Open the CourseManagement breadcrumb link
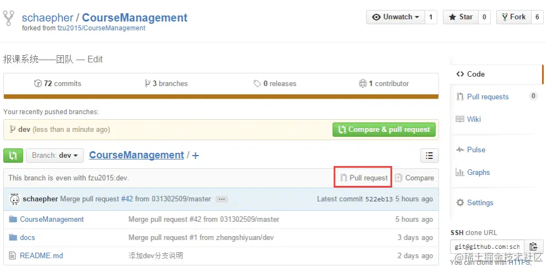 click(x=136, y=155)
